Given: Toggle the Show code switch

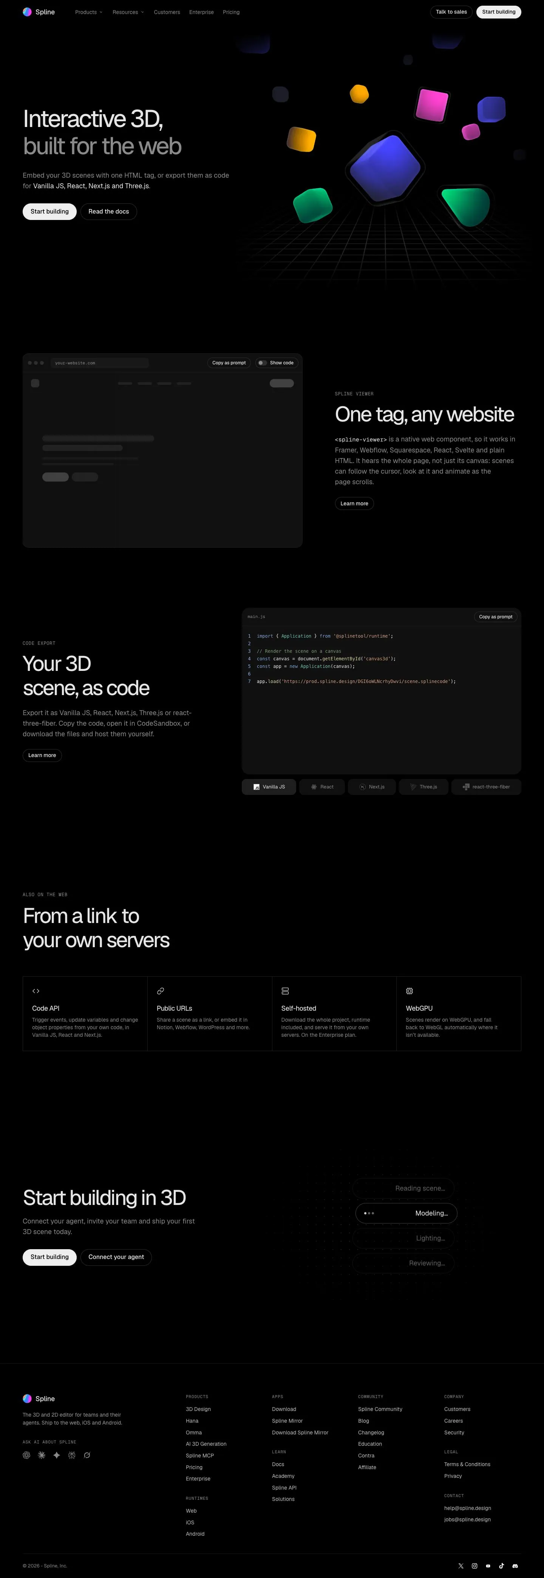Looking at the screenshot, I should coord(262,362).
